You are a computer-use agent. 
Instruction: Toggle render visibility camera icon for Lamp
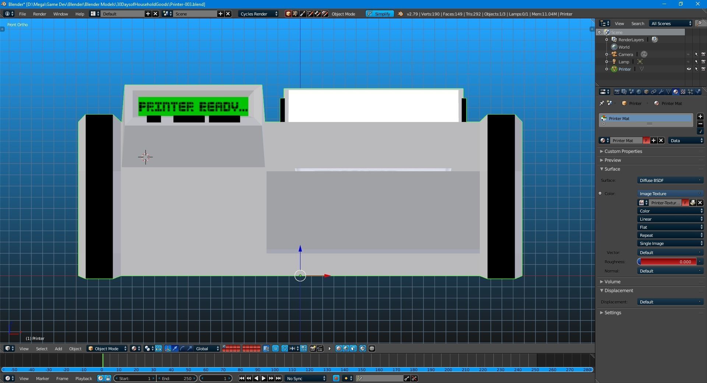[704, 62]
